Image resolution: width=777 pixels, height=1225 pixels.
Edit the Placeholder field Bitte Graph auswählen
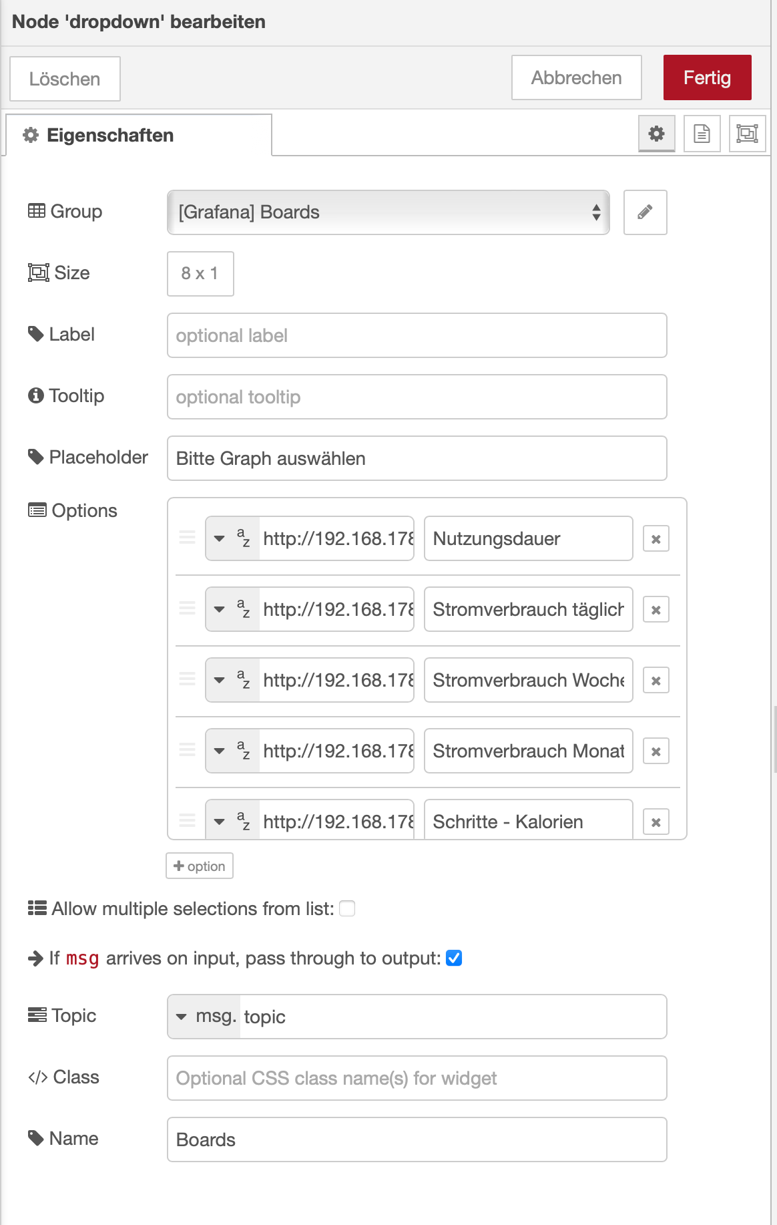417,458
